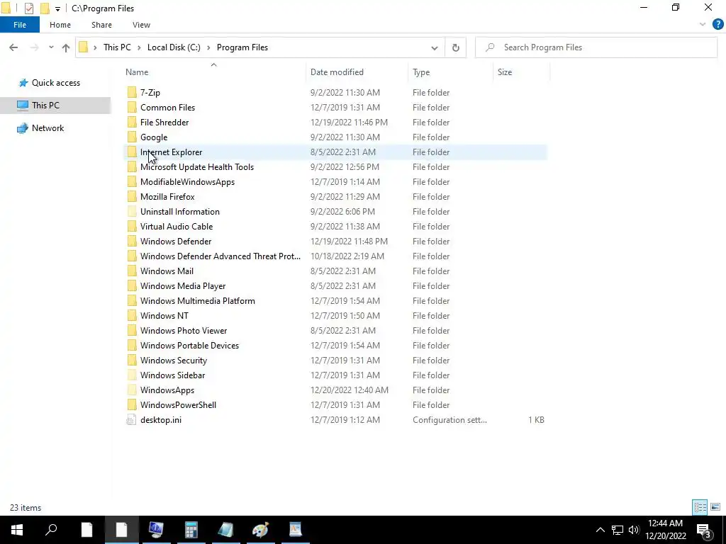Select the Windows Mail folder icon

tap(132, 271)
